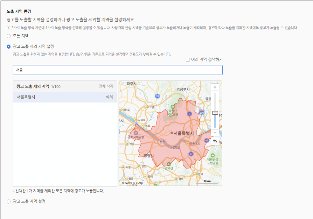Click the 세빛섬 label on the map
The height and width of the screenshot is (219, 313).
pos(176,147)
